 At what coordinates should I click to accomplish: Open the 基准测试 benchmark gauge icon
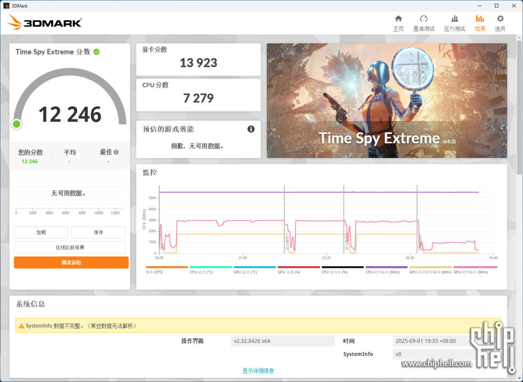[424, 19]
